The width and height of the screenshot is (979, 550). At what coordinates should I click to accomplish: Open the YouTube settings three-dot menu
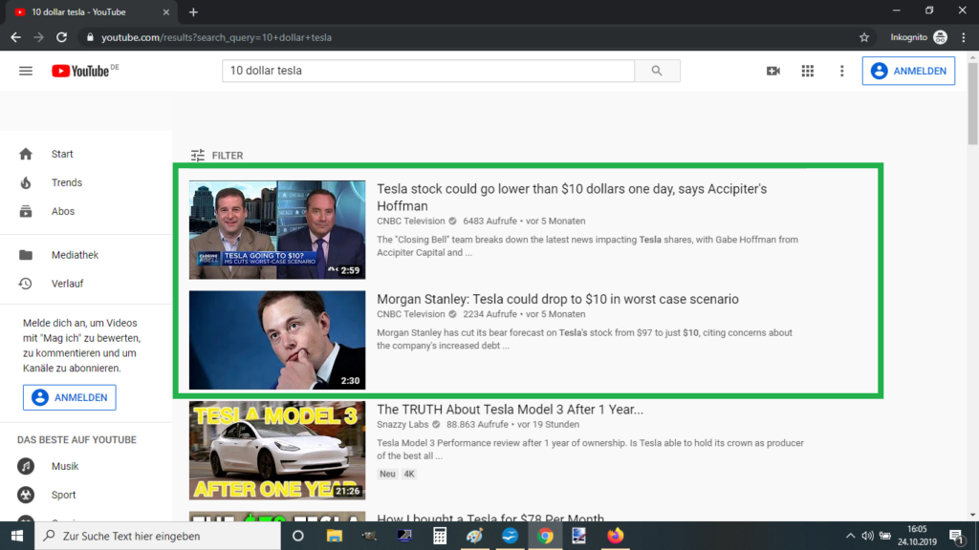coord(841,71)
